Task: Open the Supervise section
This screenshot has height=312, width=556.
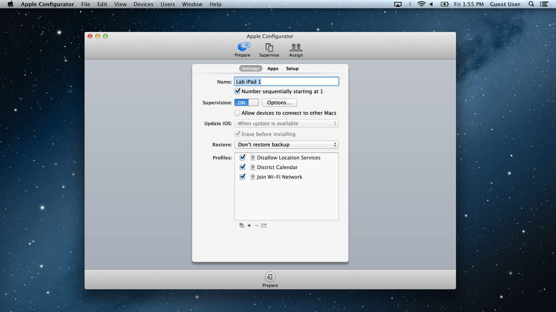Action: (x=269, y=49)
